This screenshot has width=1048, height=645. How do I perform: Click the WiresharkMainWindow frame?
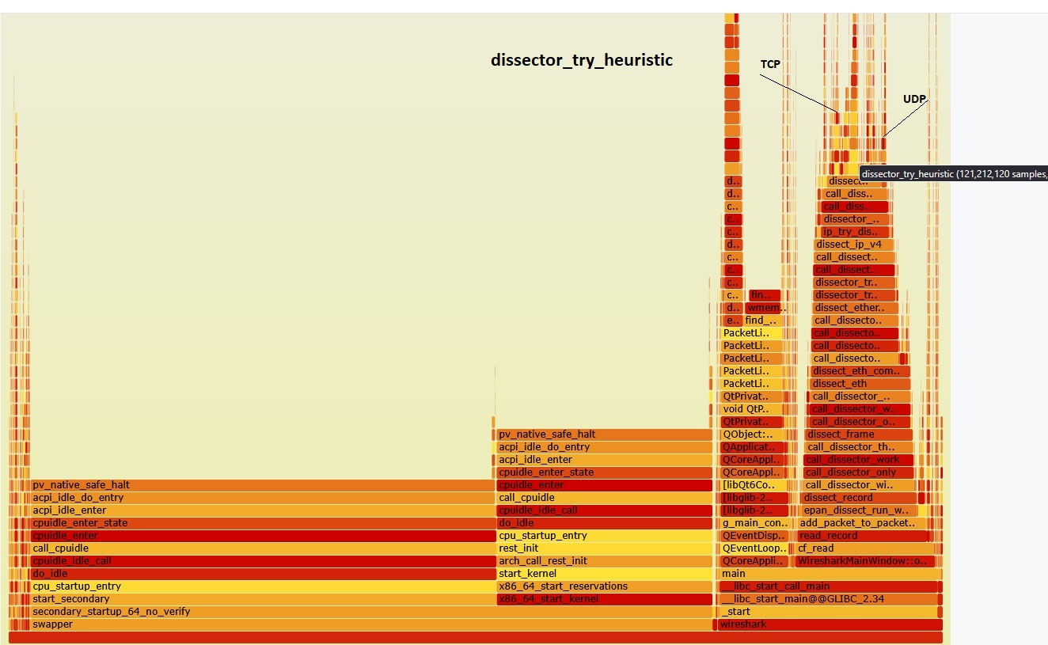[861, 561]
